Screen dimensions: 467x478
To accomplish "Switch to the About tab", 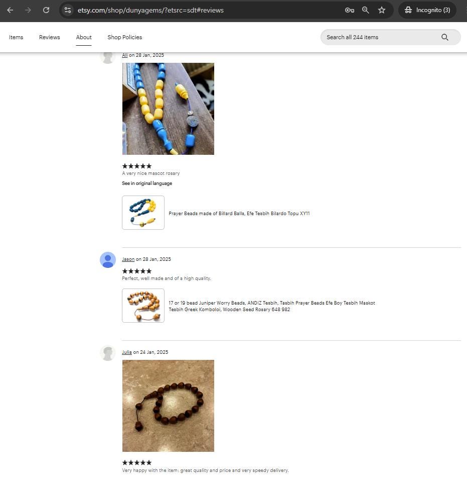I will (x=84, y=37).
